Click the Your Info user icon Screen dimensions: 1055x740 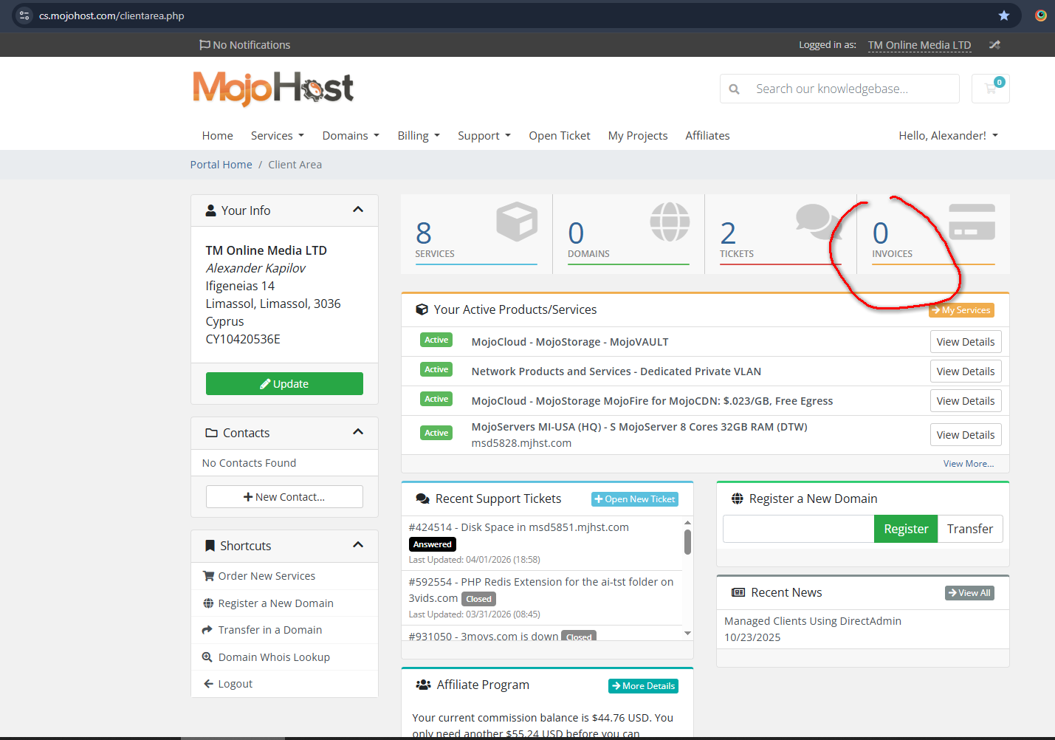coord(211,210)
